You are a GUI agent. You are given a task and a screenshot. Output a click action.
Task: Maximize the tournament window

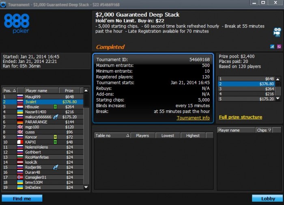tap(263, 3)
